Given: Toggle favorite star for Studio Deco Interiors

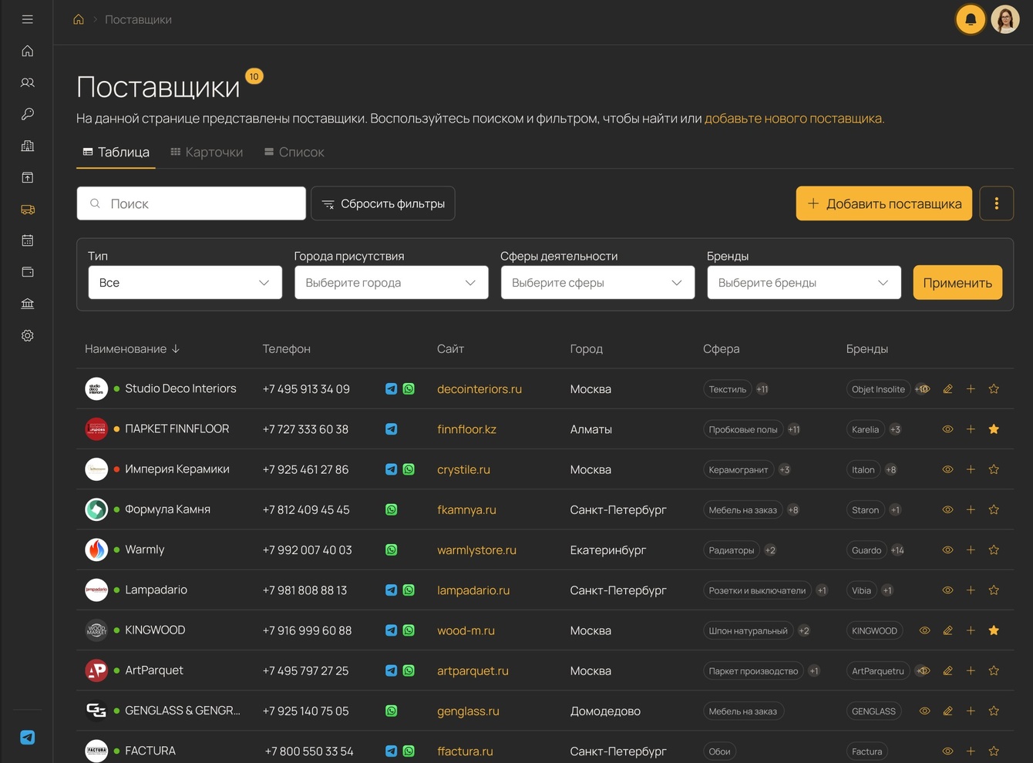Looking at the screenshot, I should click(994, 389).
